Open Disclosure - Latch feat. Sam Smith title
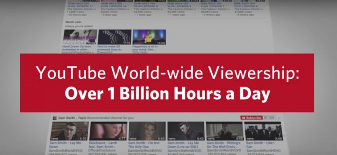Image resolution: width=337 pixels, height=155 pixels. pyautogui.click(x=103, y=145)
